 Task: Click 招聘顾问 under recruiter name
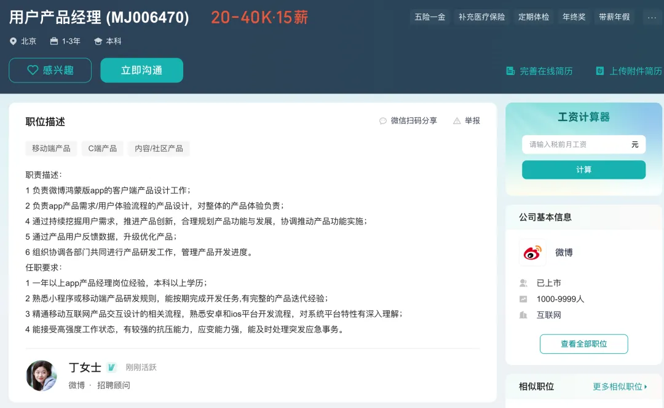click(114, 385)
